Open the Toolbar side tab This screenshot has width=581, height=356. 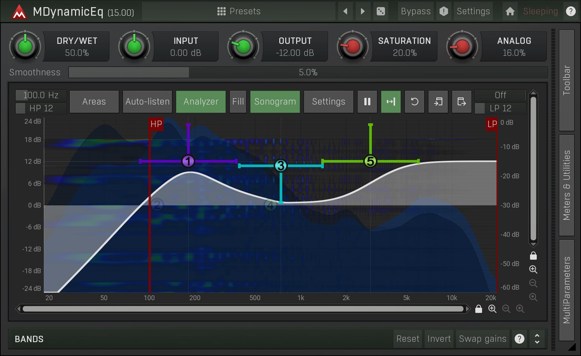tap(566, 80)
